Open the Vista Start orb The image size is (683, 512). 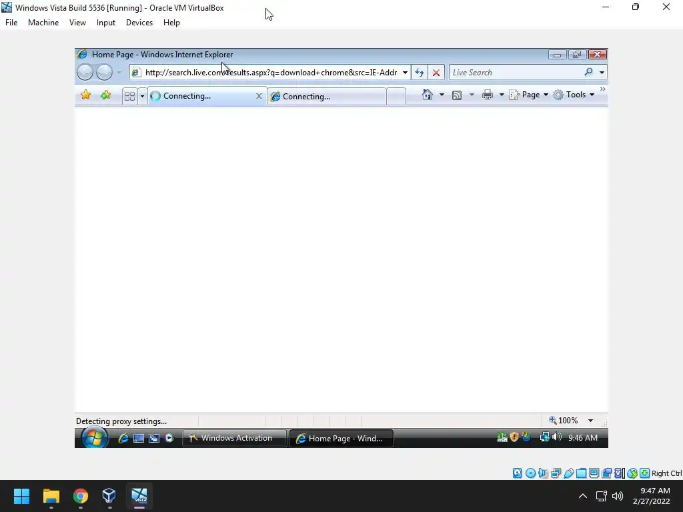[x=94, y=437]
